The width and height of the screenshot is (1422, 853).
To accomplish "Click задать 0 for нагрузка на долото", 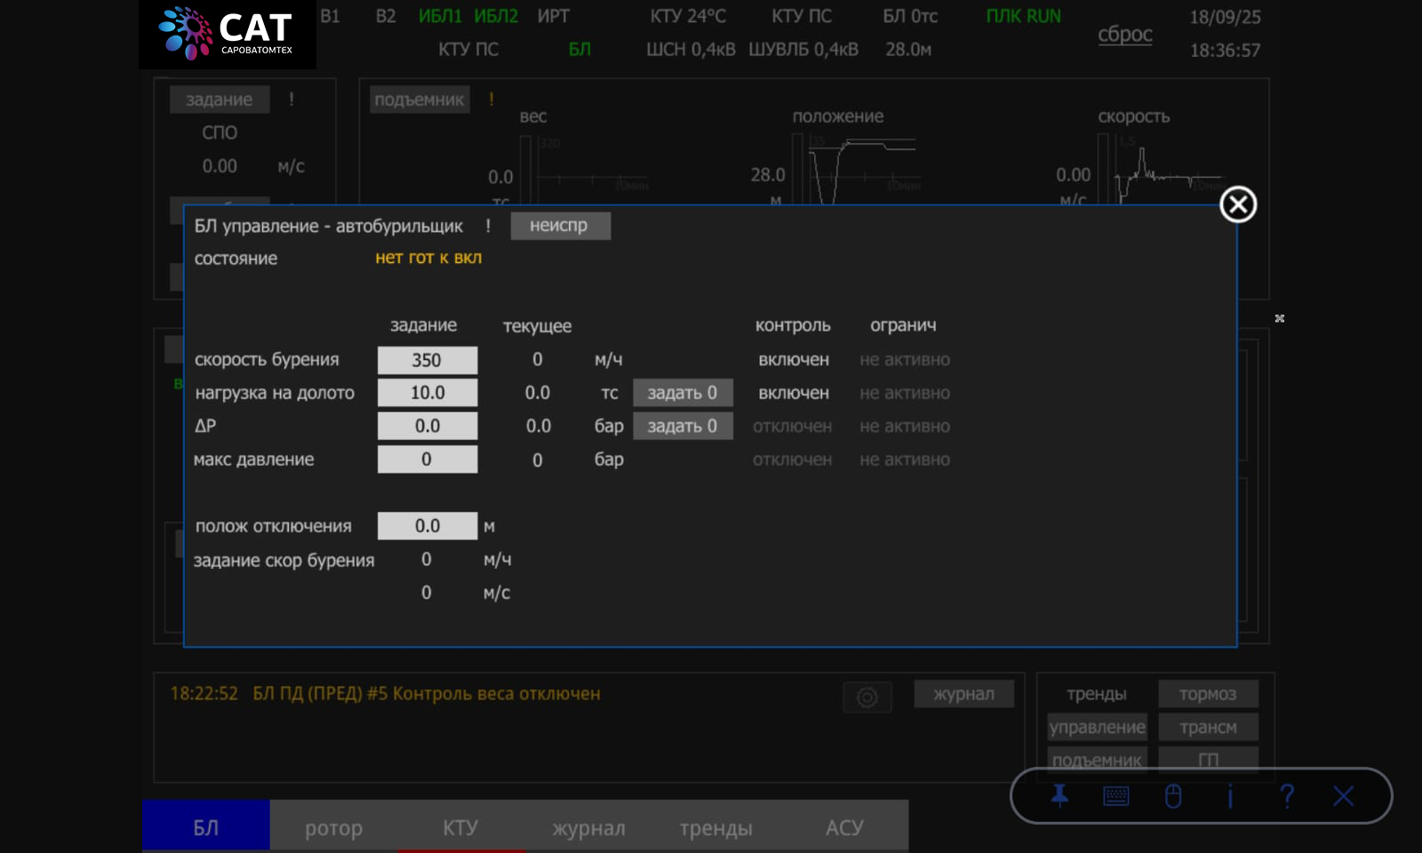I will tap(683, 393).
